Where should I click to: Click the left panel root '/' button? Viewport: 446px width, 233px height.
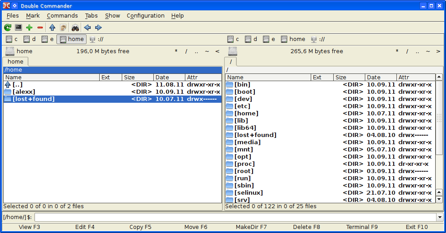click(x=186, y=51)
